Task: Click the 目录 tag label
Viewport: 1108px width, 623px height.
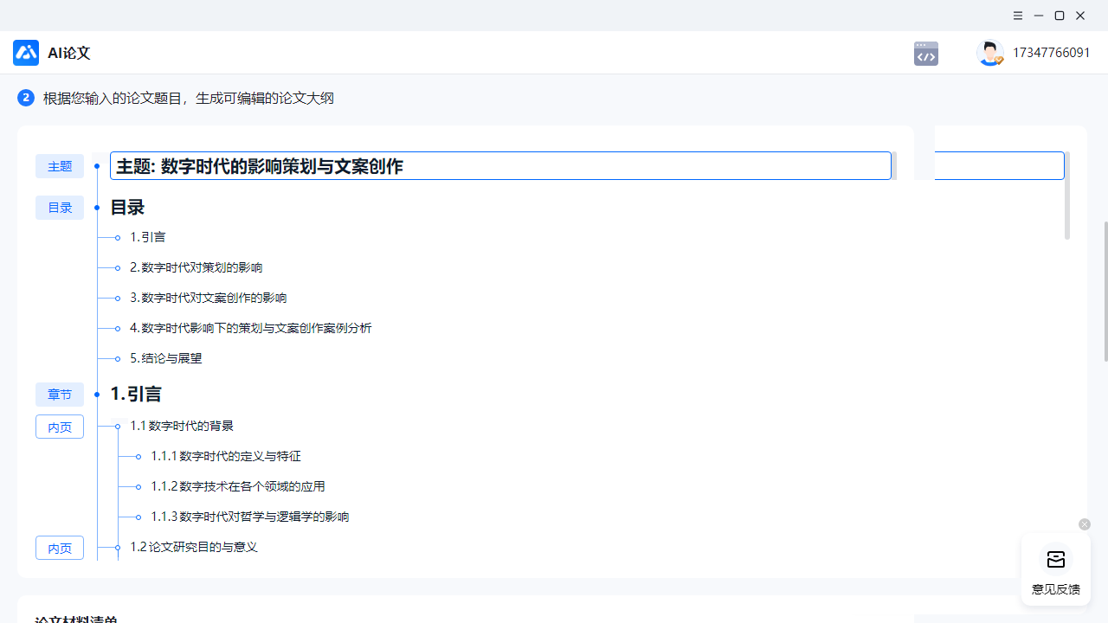Action: point(59,207)
